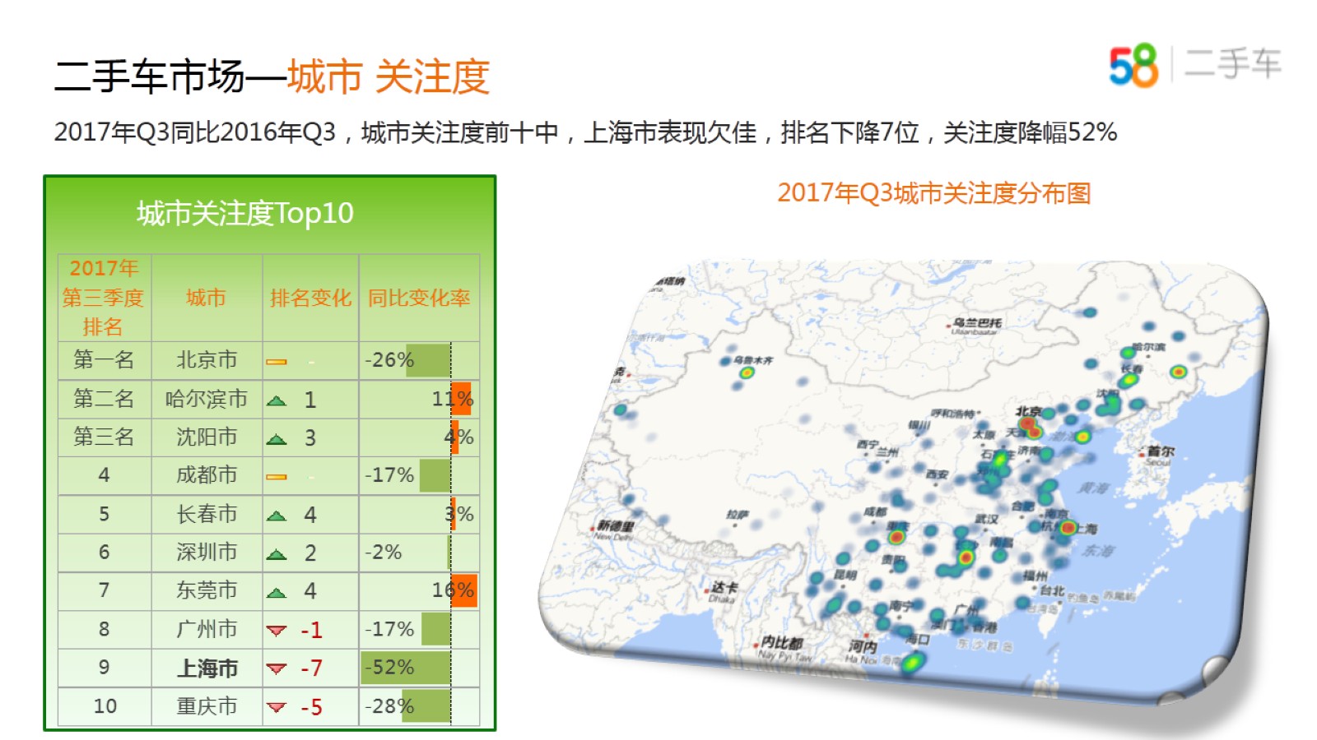Click the 城市 column header
Viewport: 1317px width, 740px height.
pos(206,298)
